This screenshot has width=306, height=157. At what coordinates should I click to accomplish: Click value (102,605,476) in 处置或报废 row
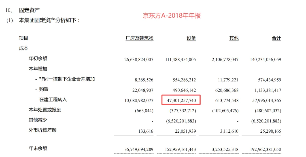[226, 111]
